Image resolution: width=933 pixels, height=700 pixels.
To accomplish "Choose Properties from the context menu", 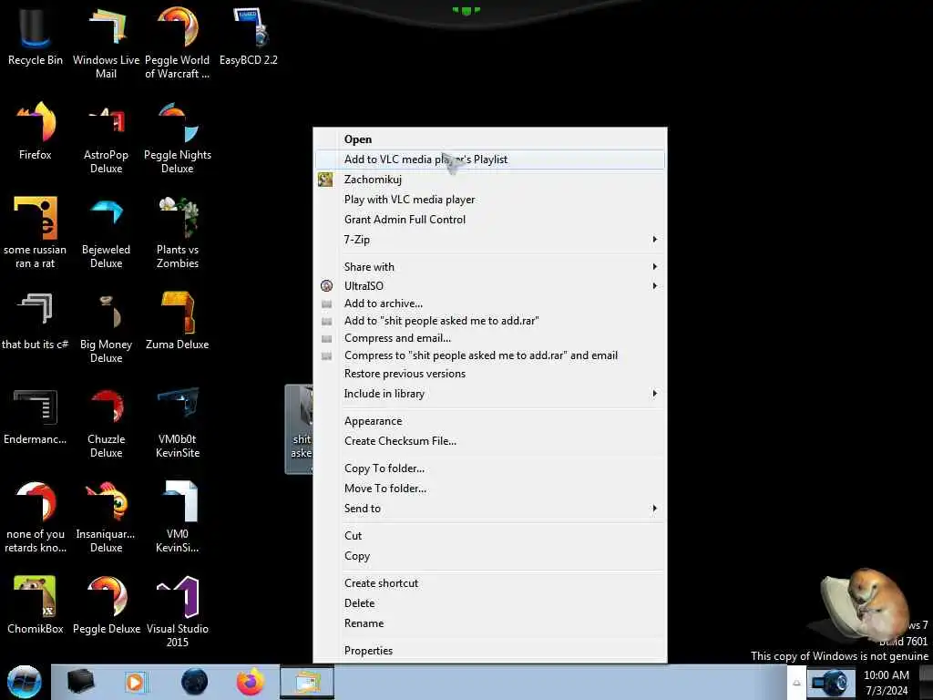I will (x=489, y=651).
